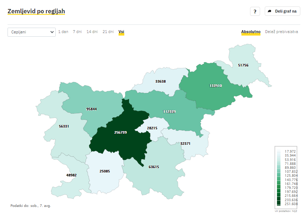Switch to the 14 dni range
This screenshot has width=305, height=222.
(x=92, y=32)
